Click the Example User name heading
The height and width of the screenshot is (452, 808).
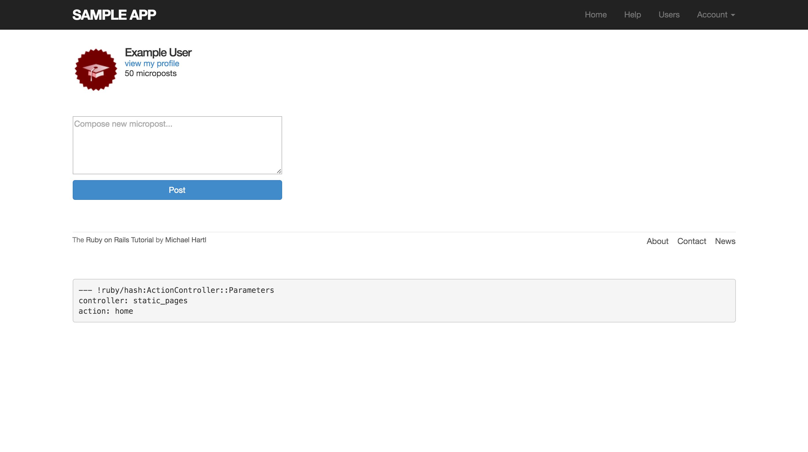click(158, 52)
